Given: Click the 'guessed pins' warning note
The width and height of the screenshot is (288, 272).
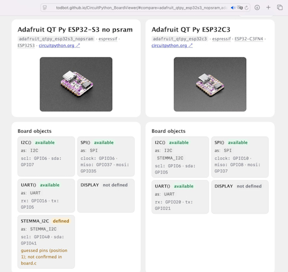Looking at the screenshot, I should tap(44, 257).
